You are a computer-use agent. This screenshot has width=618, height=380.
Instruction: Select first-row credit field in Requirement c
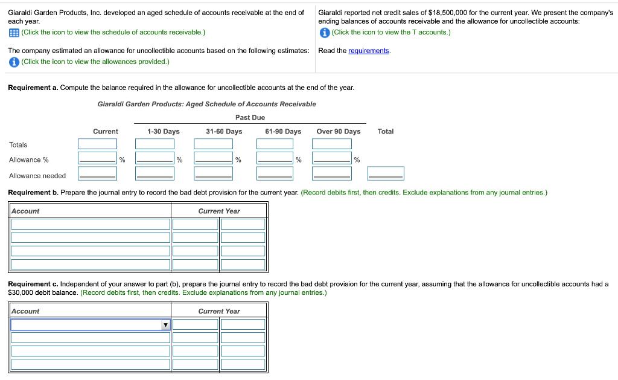243,324
